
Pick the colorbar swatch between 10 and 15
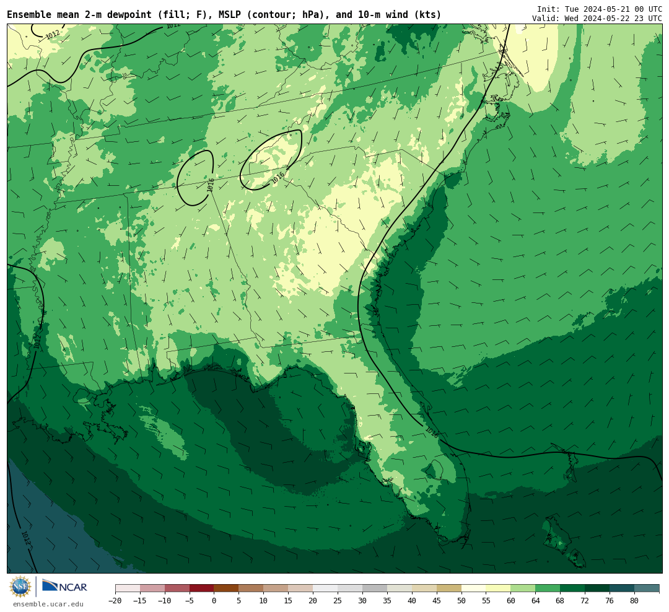pyautogui.click(x=276, y=588)
